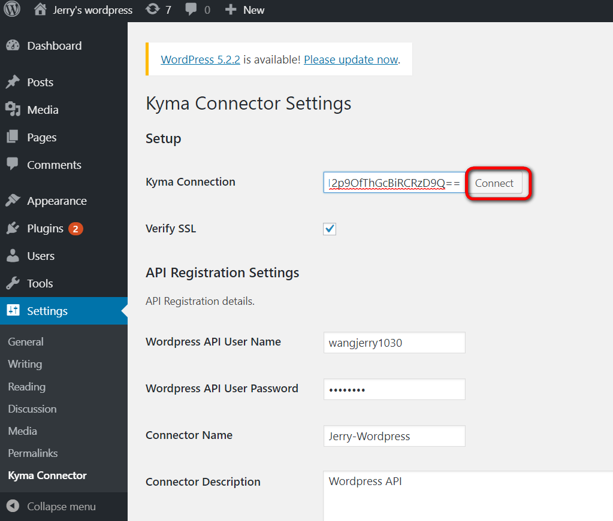Image resolution: width=613 pixels, height=521 pixels.
Task: Click the Tools wrench icon
Action: point(13,284)
